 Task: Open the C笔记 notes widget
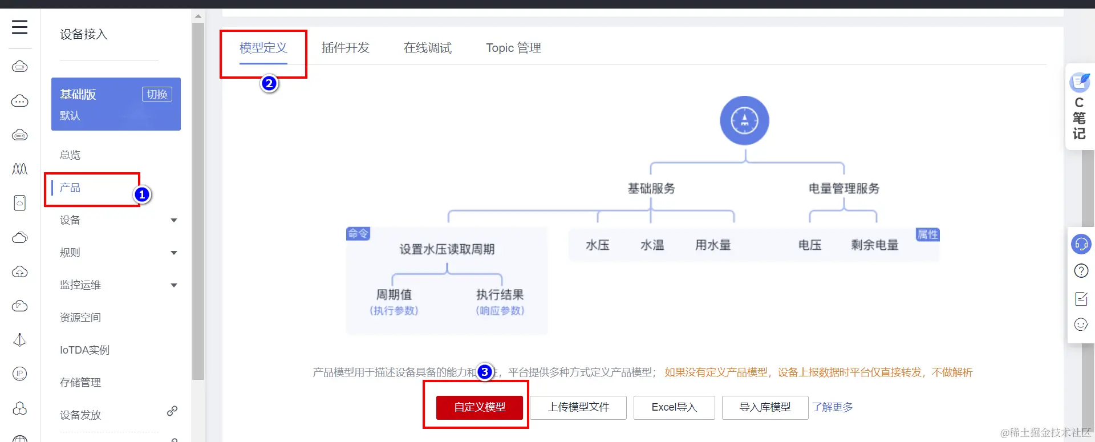click(x=1079, y=107)
